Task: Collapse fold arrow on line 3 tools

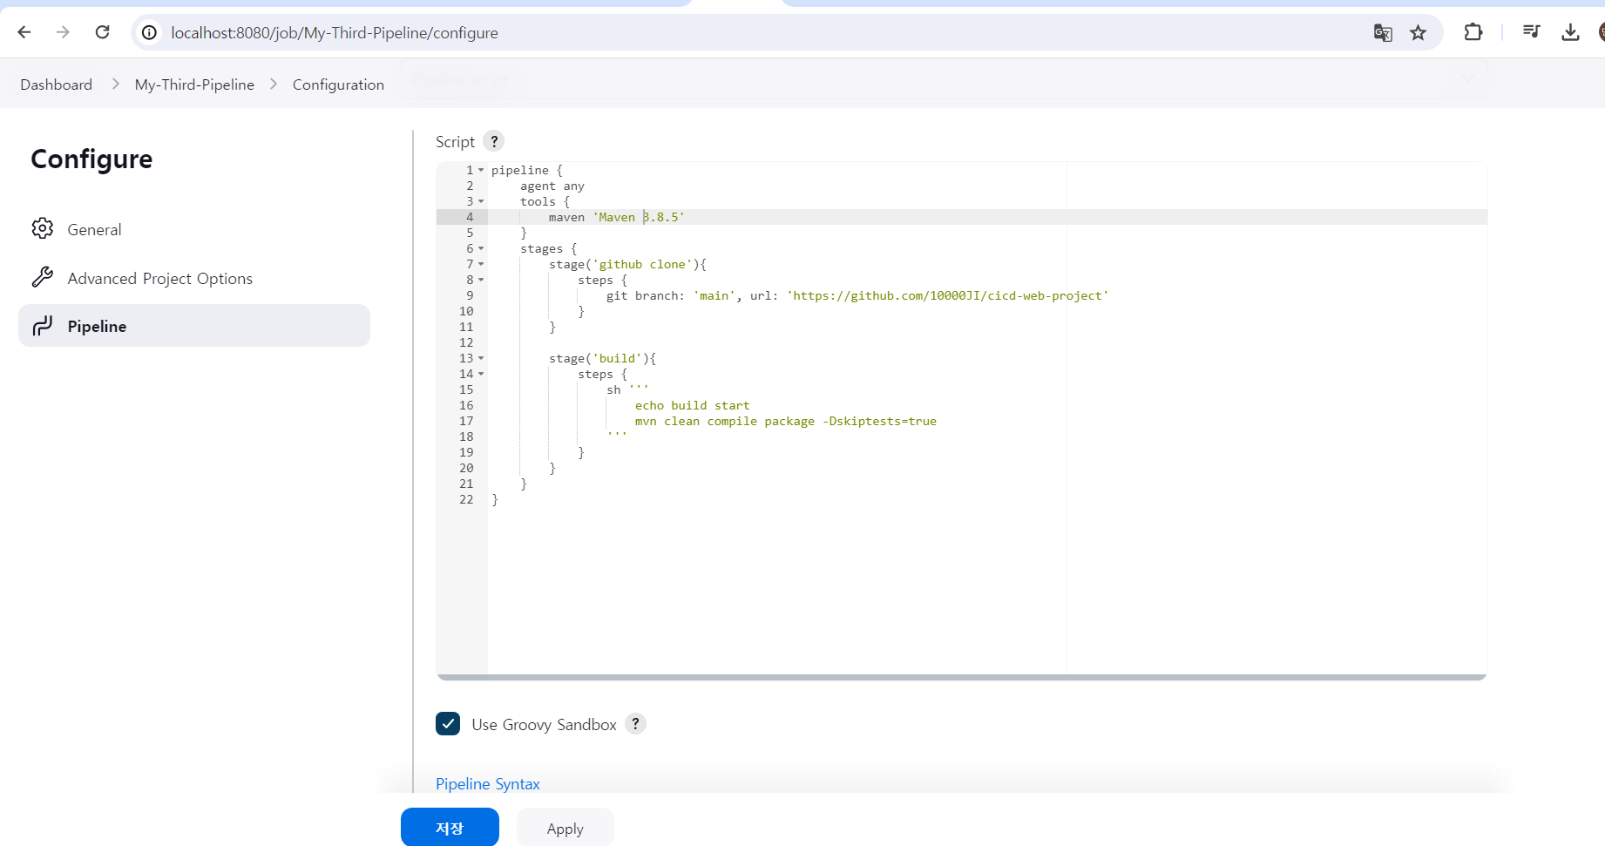Action: click(481, 201)
